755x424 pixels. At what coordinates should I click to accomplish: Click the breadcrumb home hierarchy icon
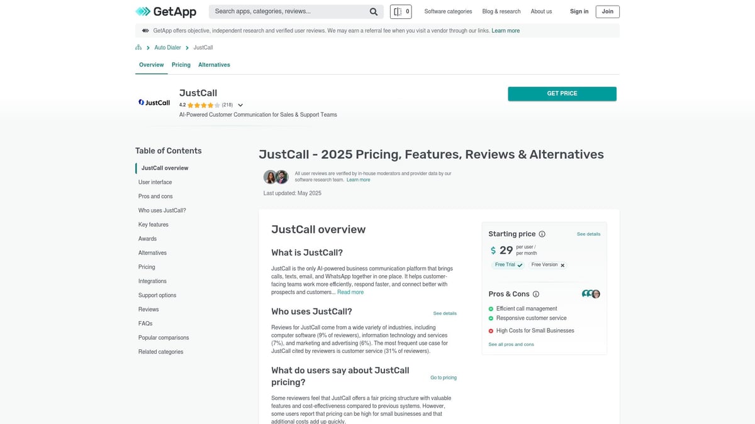138,48
